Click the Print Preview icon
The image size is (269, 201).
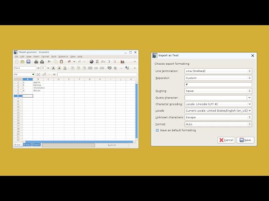(42, 61)
